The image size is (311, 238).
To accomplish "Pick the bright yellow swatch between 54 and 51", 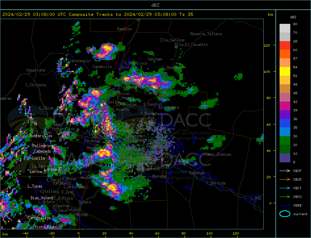I will pyautogui.click(x=285, y=72).
